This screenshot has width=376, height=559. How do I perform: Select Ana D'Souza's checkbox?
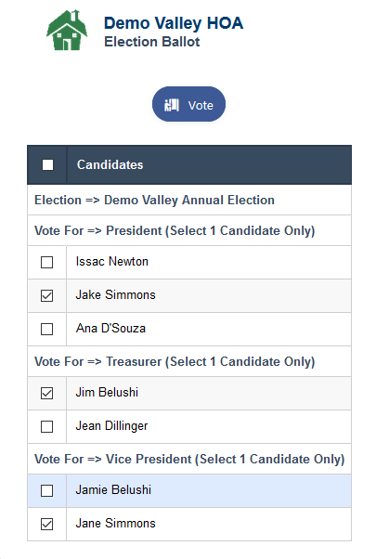pyautogui.click(x=47, y=329)
